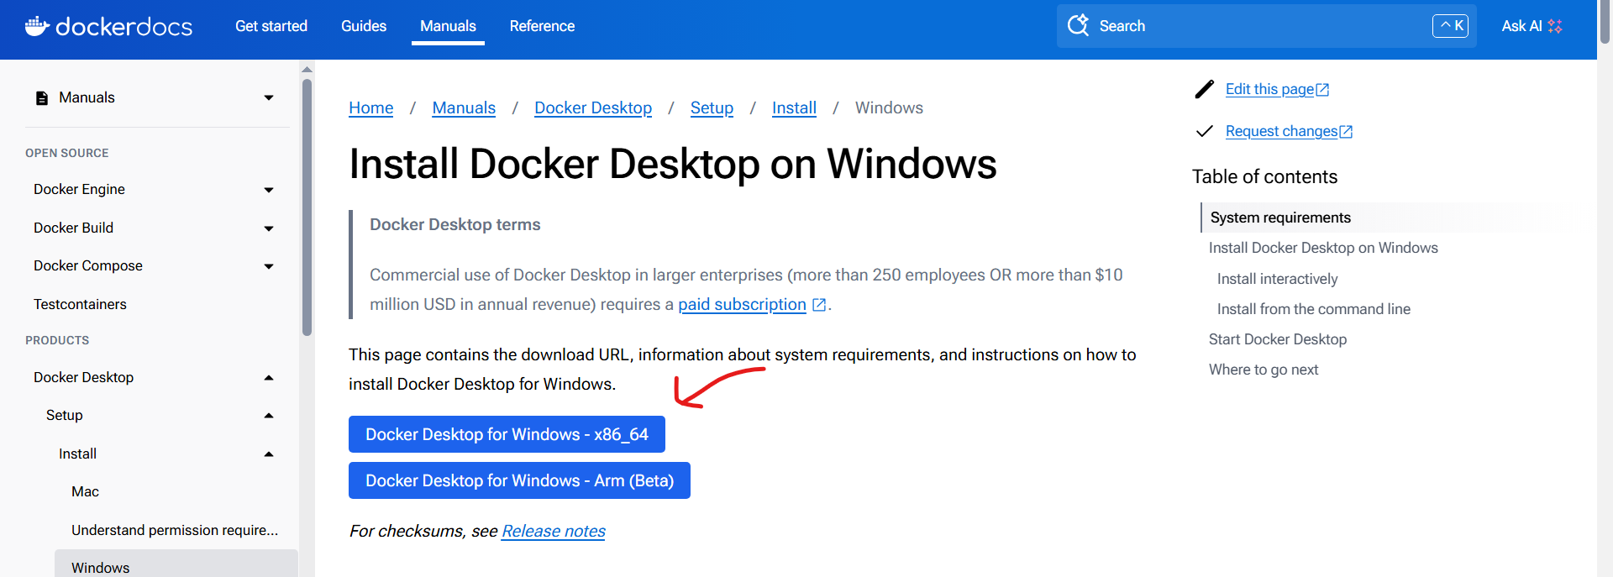
Task: Download Docker Desktop for Windows Arm (Beta)
Action: click(x=519, y=480)
